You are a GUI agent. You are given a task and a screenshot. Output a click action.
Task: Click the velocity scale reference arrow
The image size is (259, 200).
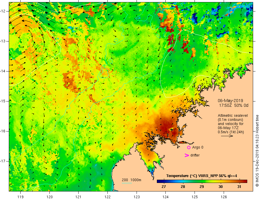[227, 136]
